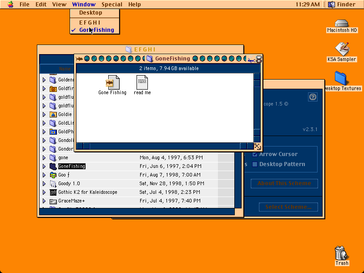The height and width of the screenshot is (273, 364).
Task: Click the Finder application menu icon
Action: pos(331,4)
